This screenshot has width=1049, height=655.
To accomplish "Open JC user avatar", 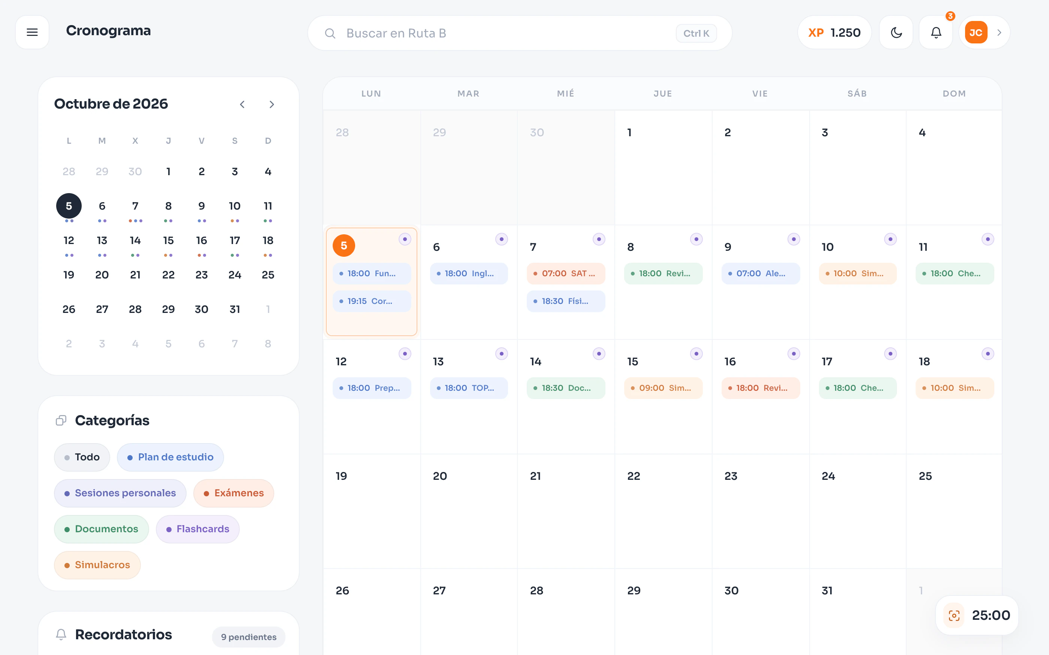I will click(x=976, y=33).
